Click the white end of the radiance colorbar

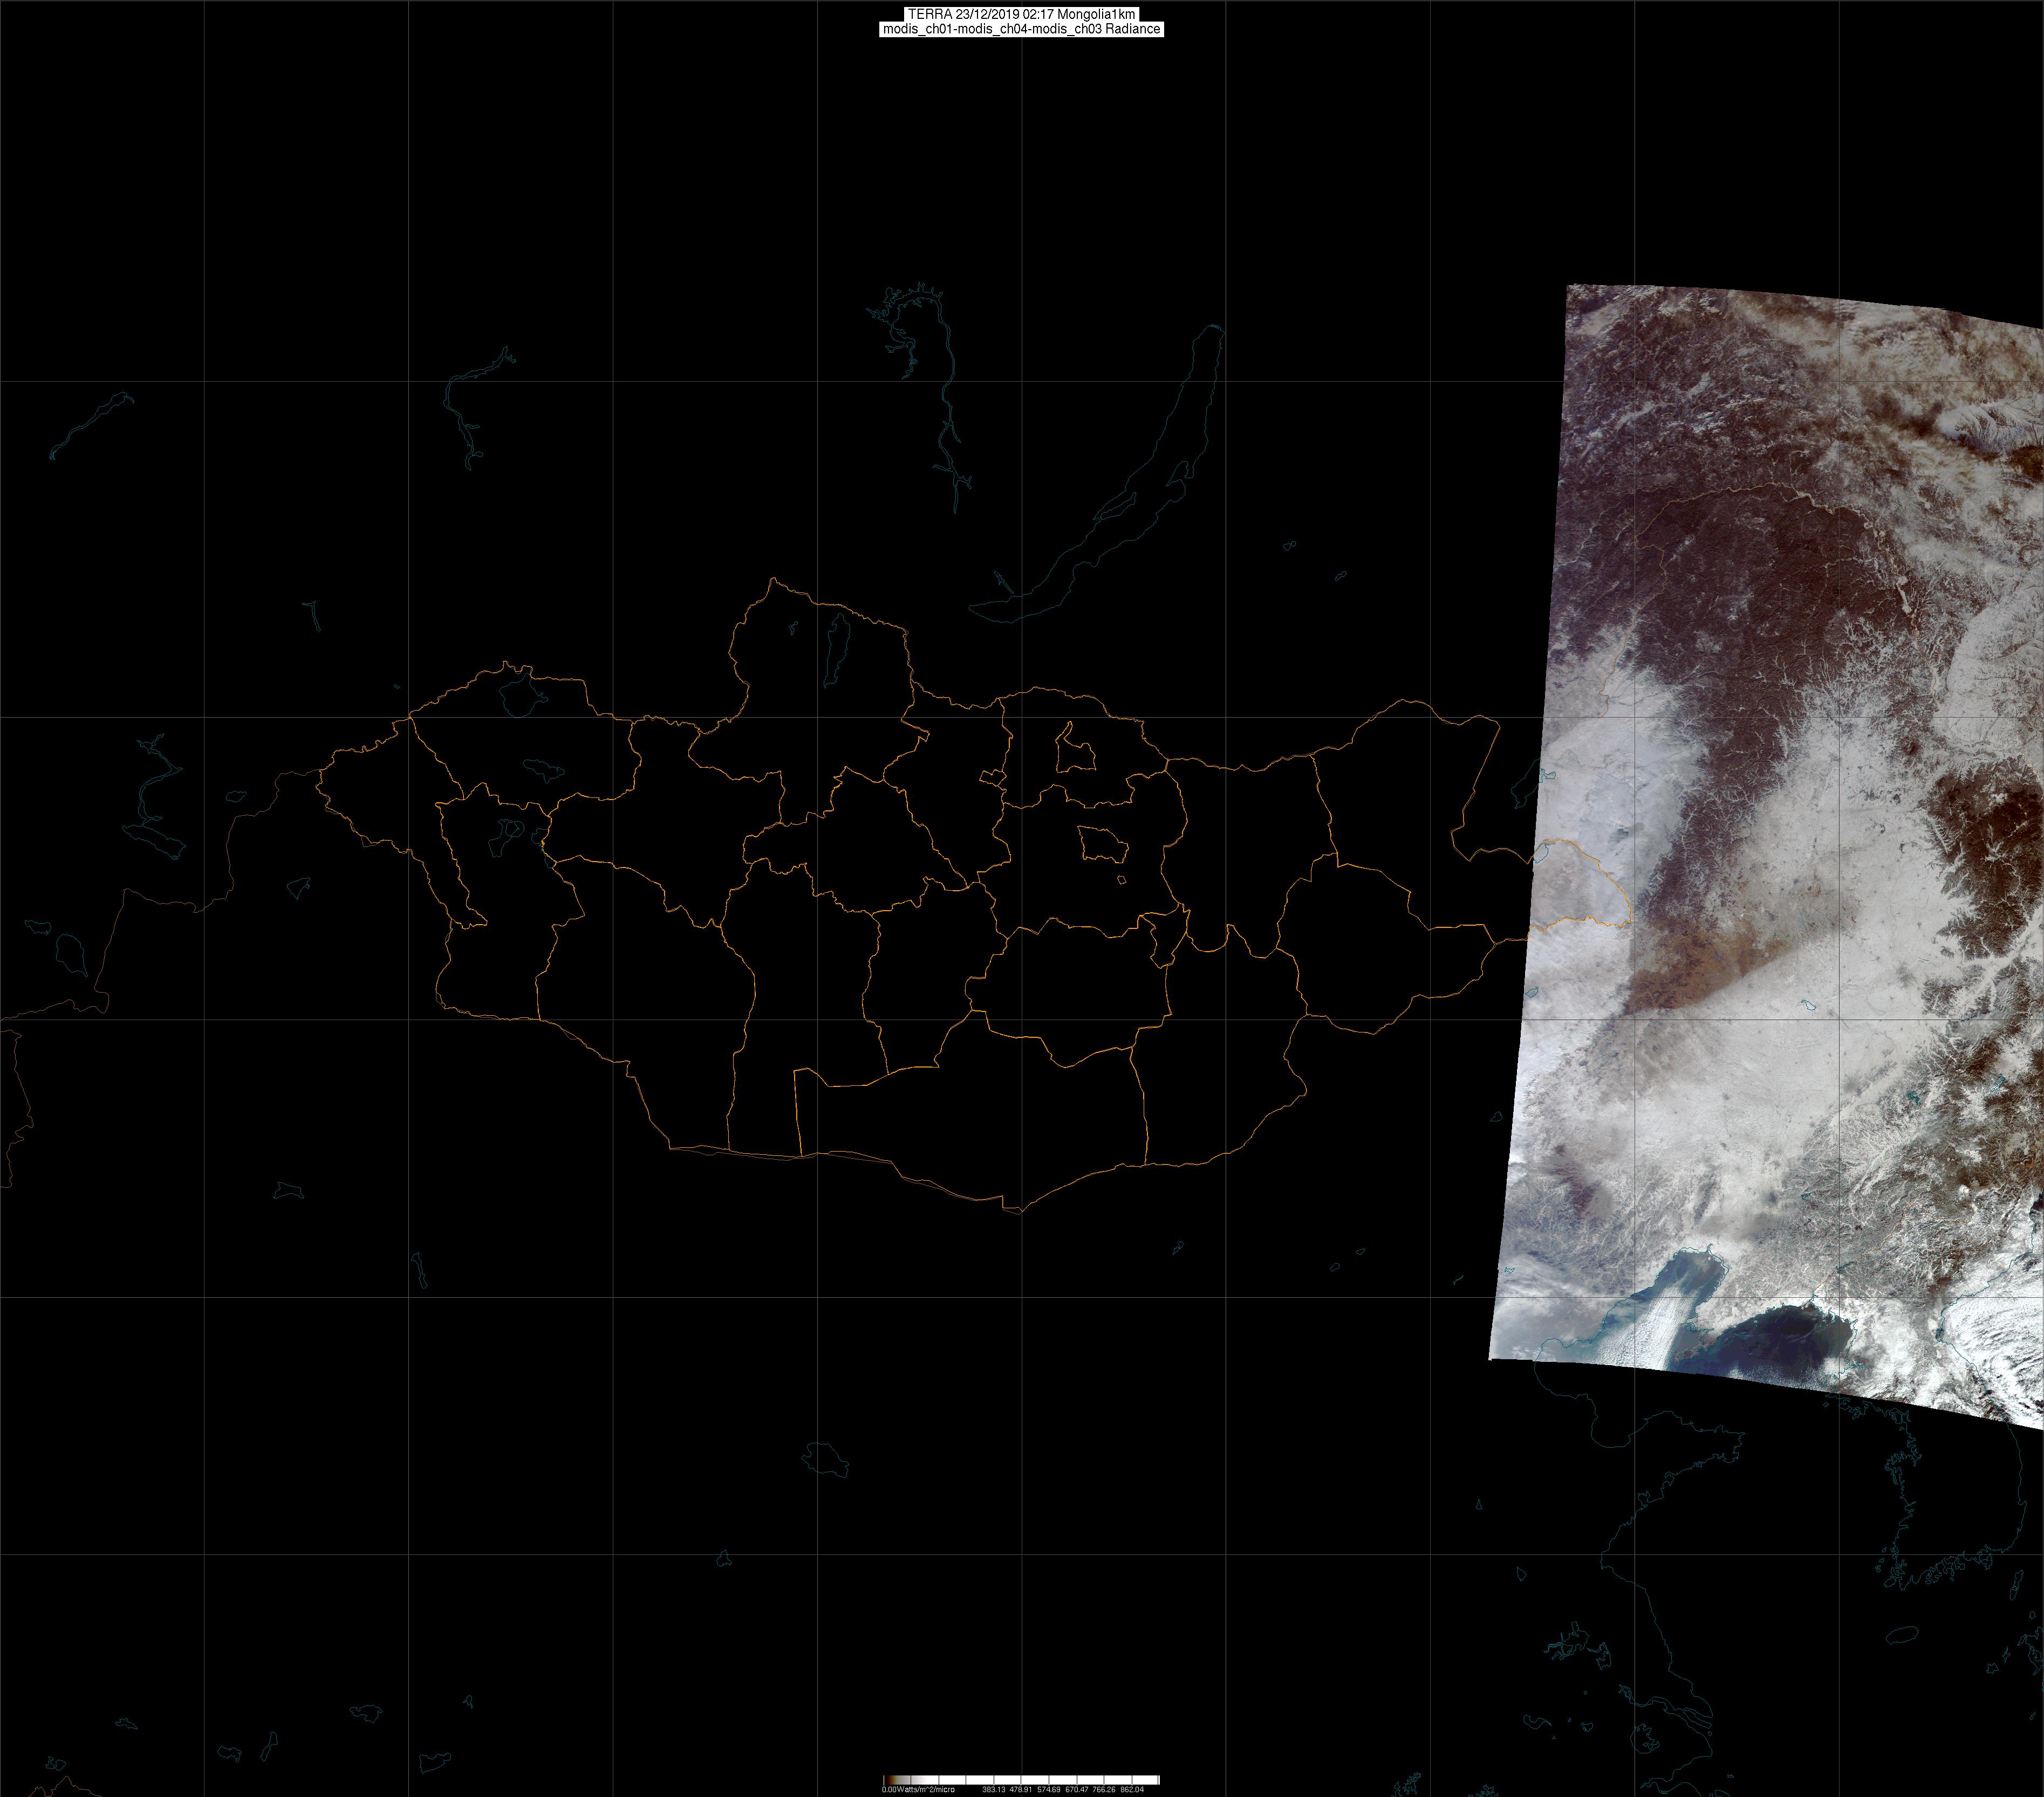click(x=1150, y=1780)
